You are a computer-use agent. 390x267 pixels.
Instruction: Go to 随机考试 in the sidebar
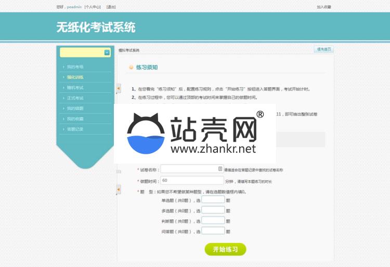coord(75,88)
